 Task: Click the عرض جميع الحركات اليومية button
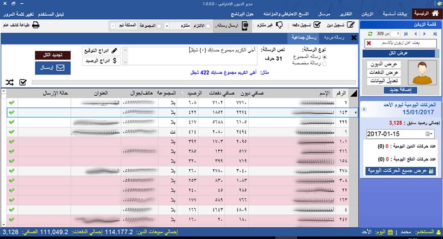(401, 171)
